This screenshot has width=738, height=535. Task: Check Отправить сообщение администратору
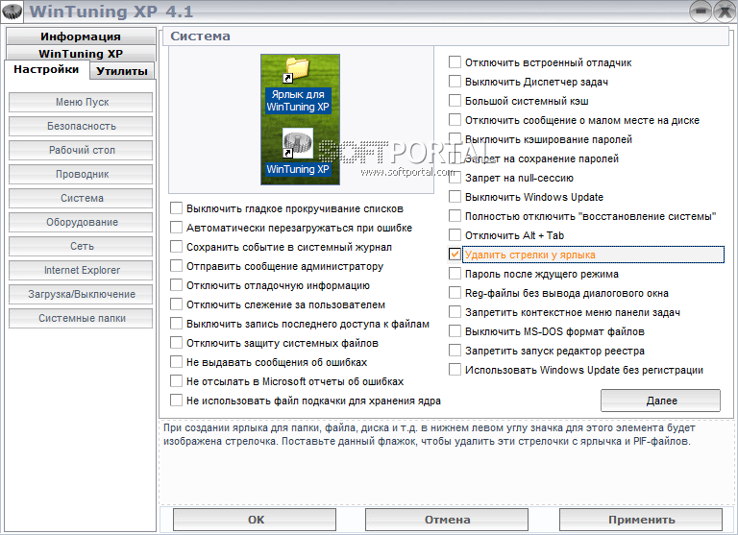click(x=176, y=266)
